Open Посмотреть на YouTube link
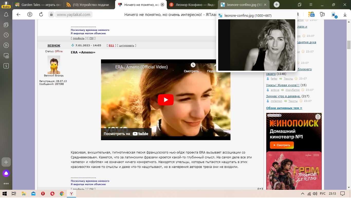This screenshot has width=351, height=198. pos(126,134)
